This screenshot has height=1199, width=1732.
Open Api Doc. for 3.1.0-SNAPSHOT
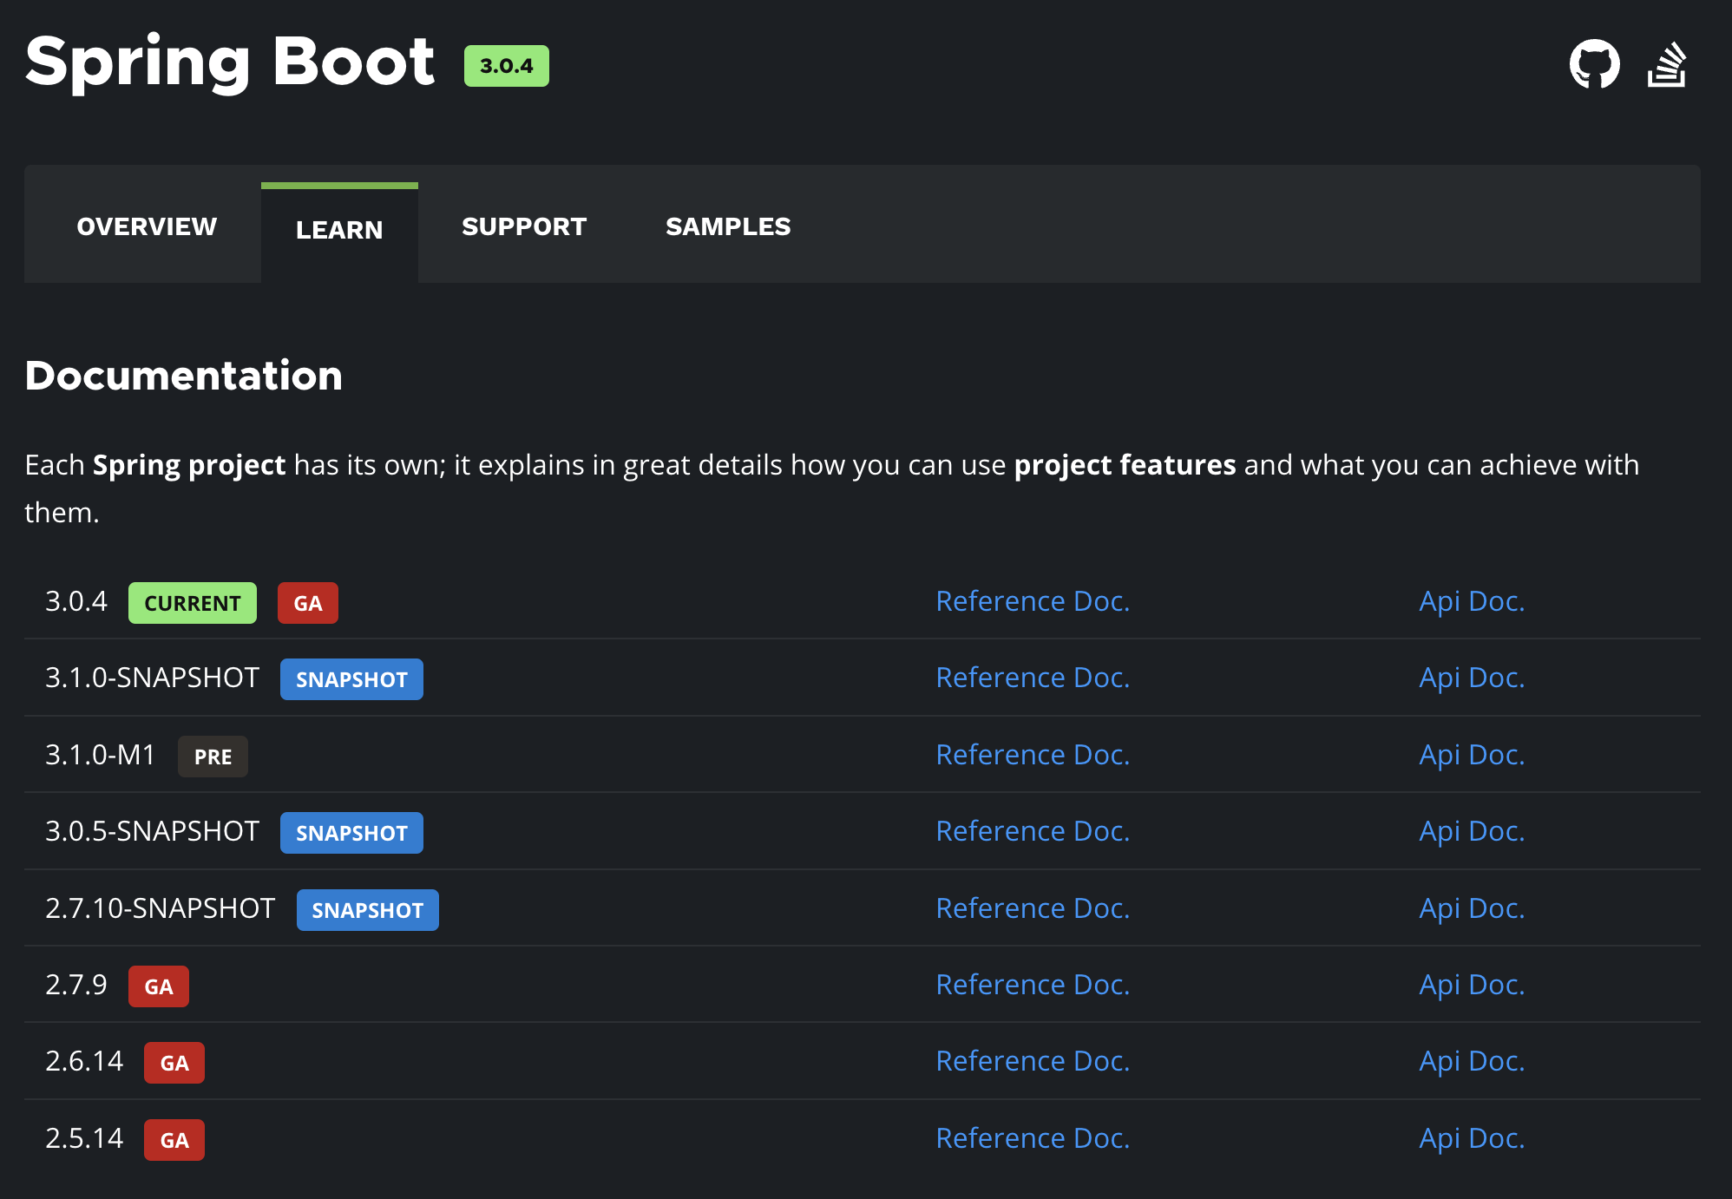[x=1472, y=678]
